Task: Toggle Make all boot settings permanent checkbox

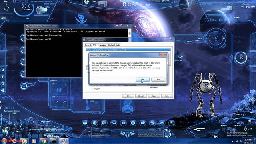Action: (x=148, y=85)
